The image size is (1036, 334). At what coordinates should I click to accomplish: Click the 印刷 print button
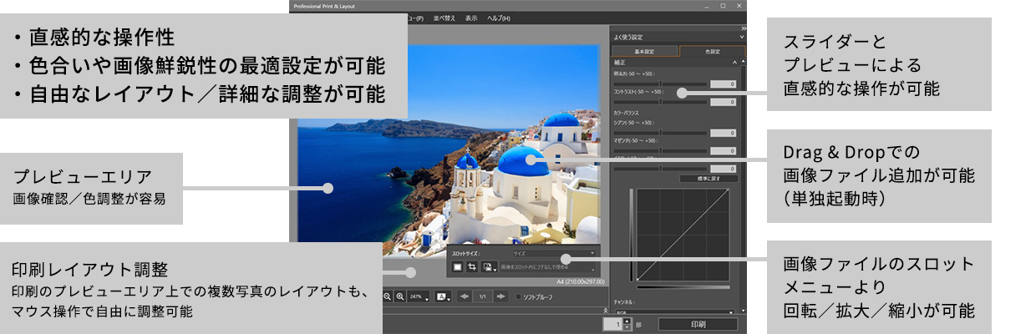[x=698, y=324]
